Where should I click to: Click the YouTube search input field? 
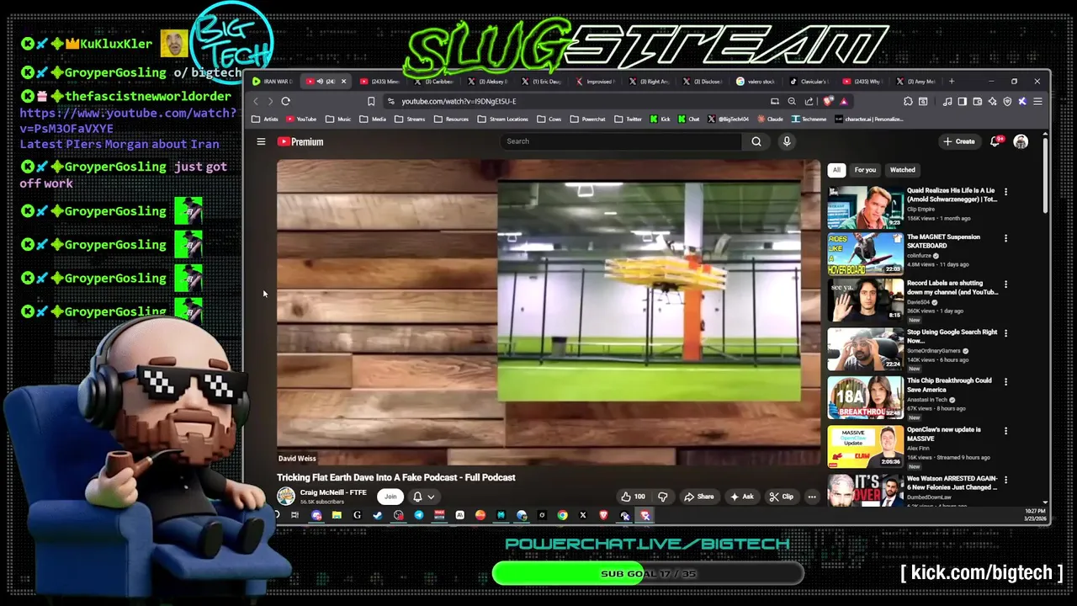pyautogui.click(x=623, y=141)
